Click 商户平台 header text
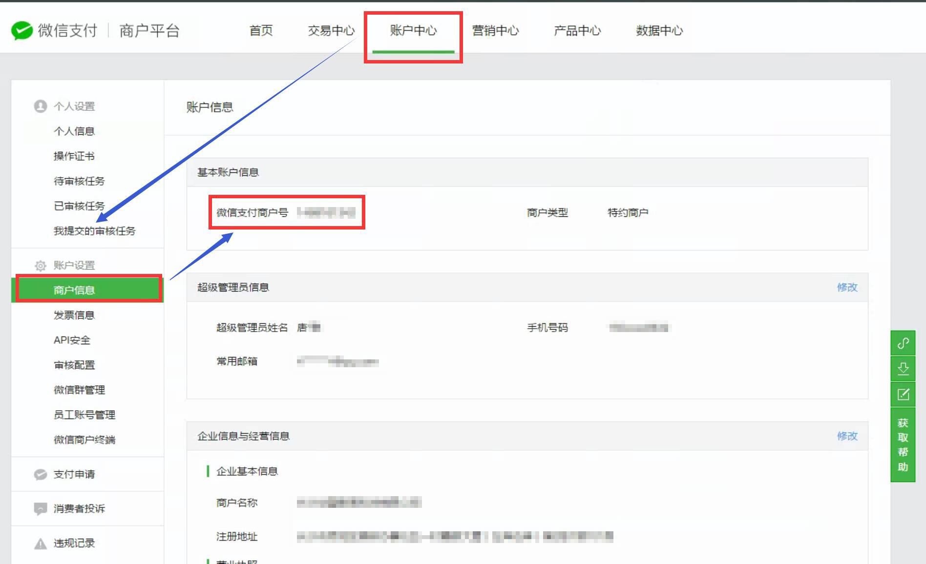 [149, 31]
